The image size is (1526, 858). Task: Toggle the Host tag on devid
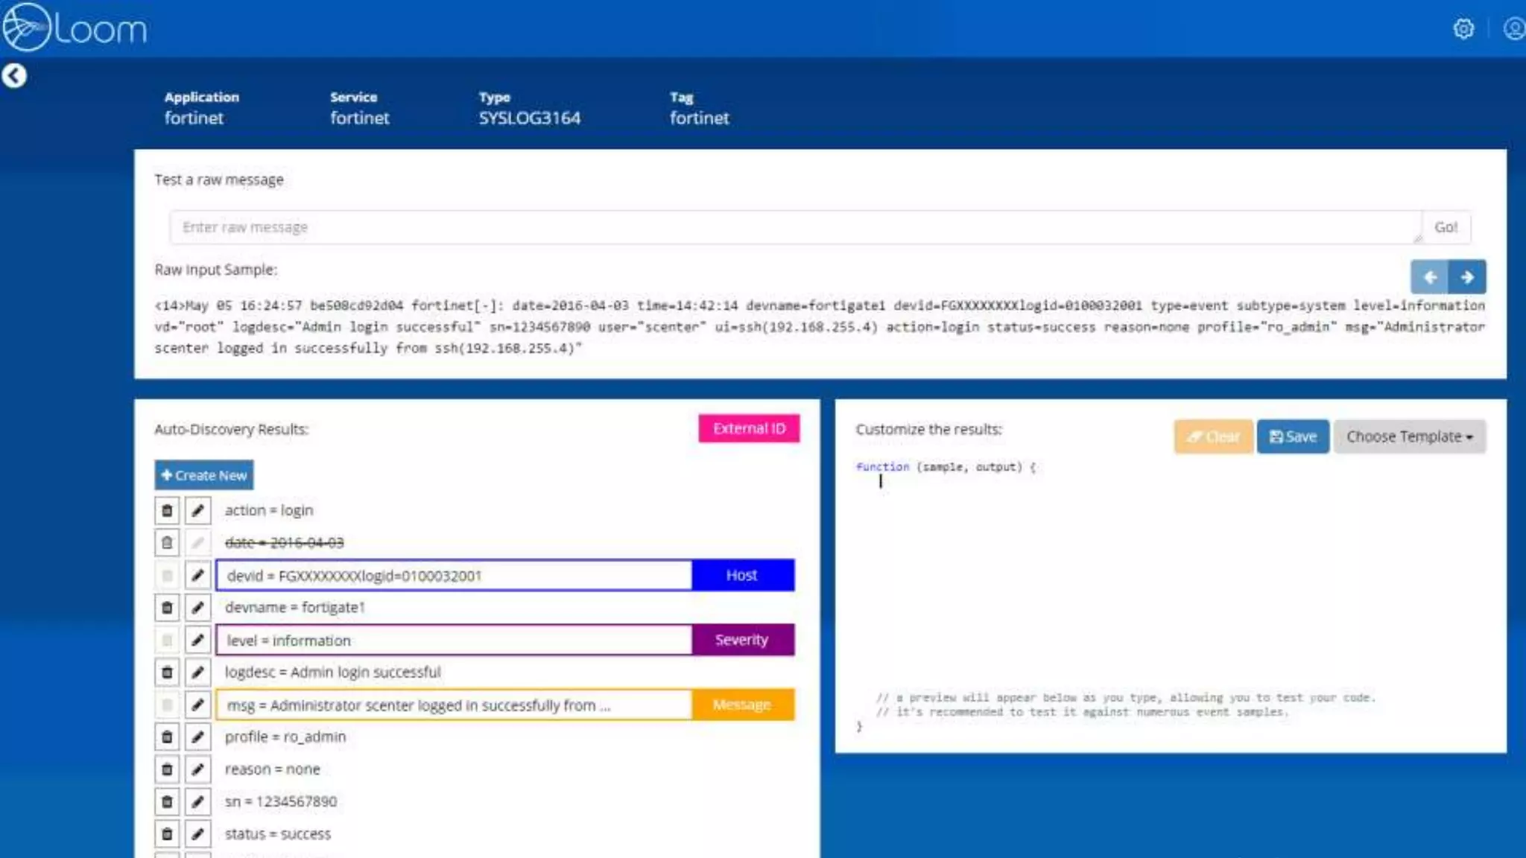click(x=742, y=575)
